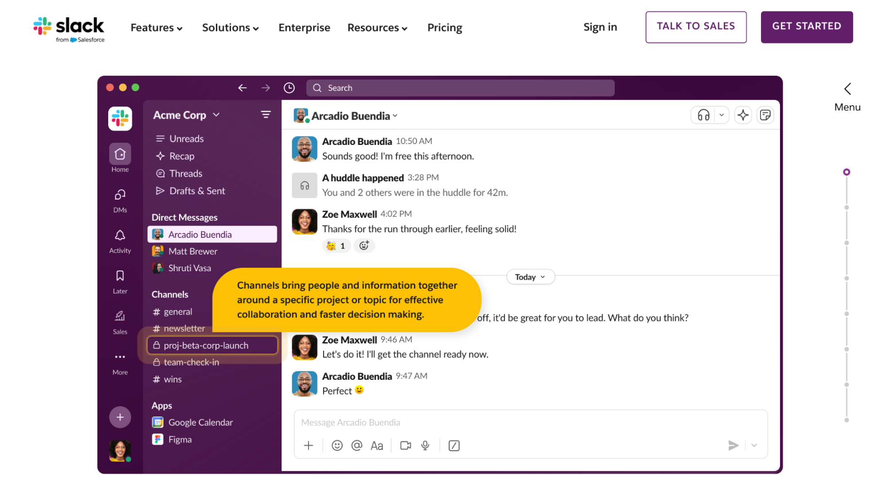
Task: Click the Slack logo in website header
Action: [x=69, y=29]
